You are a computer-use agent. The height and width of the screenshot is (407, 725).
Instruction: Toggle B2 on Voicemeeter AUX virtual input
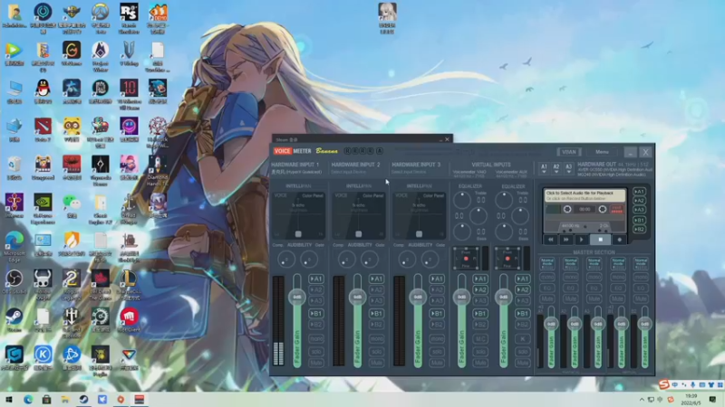pyautogui.click(x=522, y=325)
